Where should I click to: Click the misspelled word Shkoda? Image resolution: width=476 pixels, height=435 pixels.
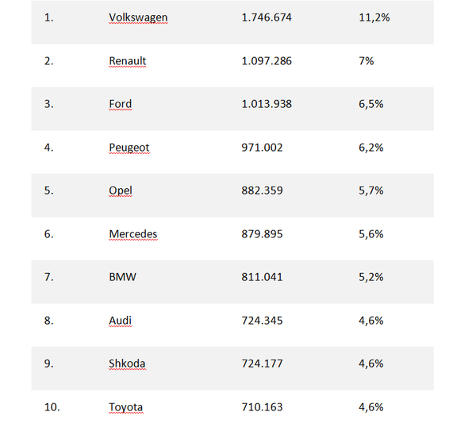[127, 364]
